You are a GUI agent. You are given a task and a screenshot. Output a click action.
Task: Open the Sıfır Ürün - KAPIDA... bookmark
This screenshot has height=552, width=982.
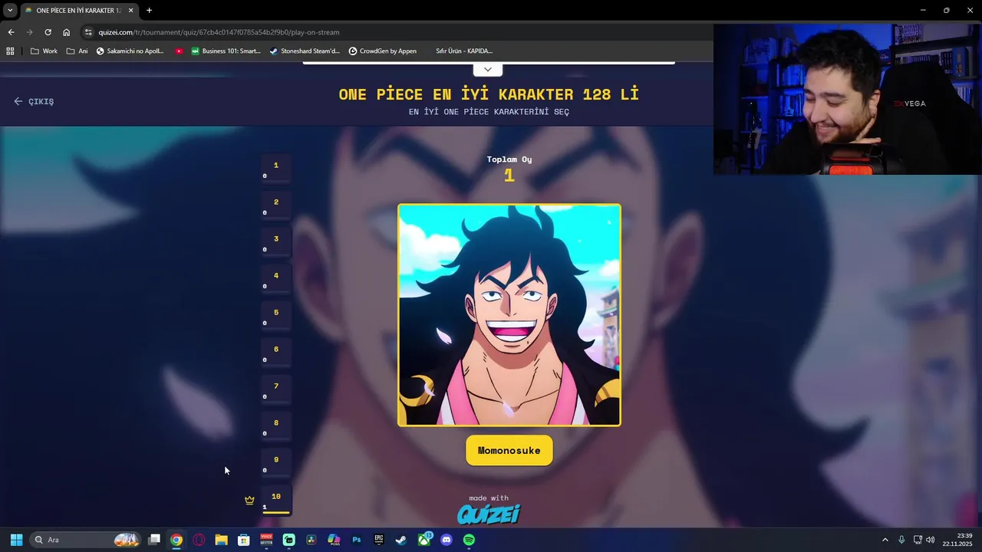(x=464, y=51)
